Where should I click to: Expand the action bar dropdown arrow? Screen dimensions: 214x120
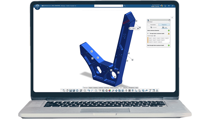[x=61, y=90]
